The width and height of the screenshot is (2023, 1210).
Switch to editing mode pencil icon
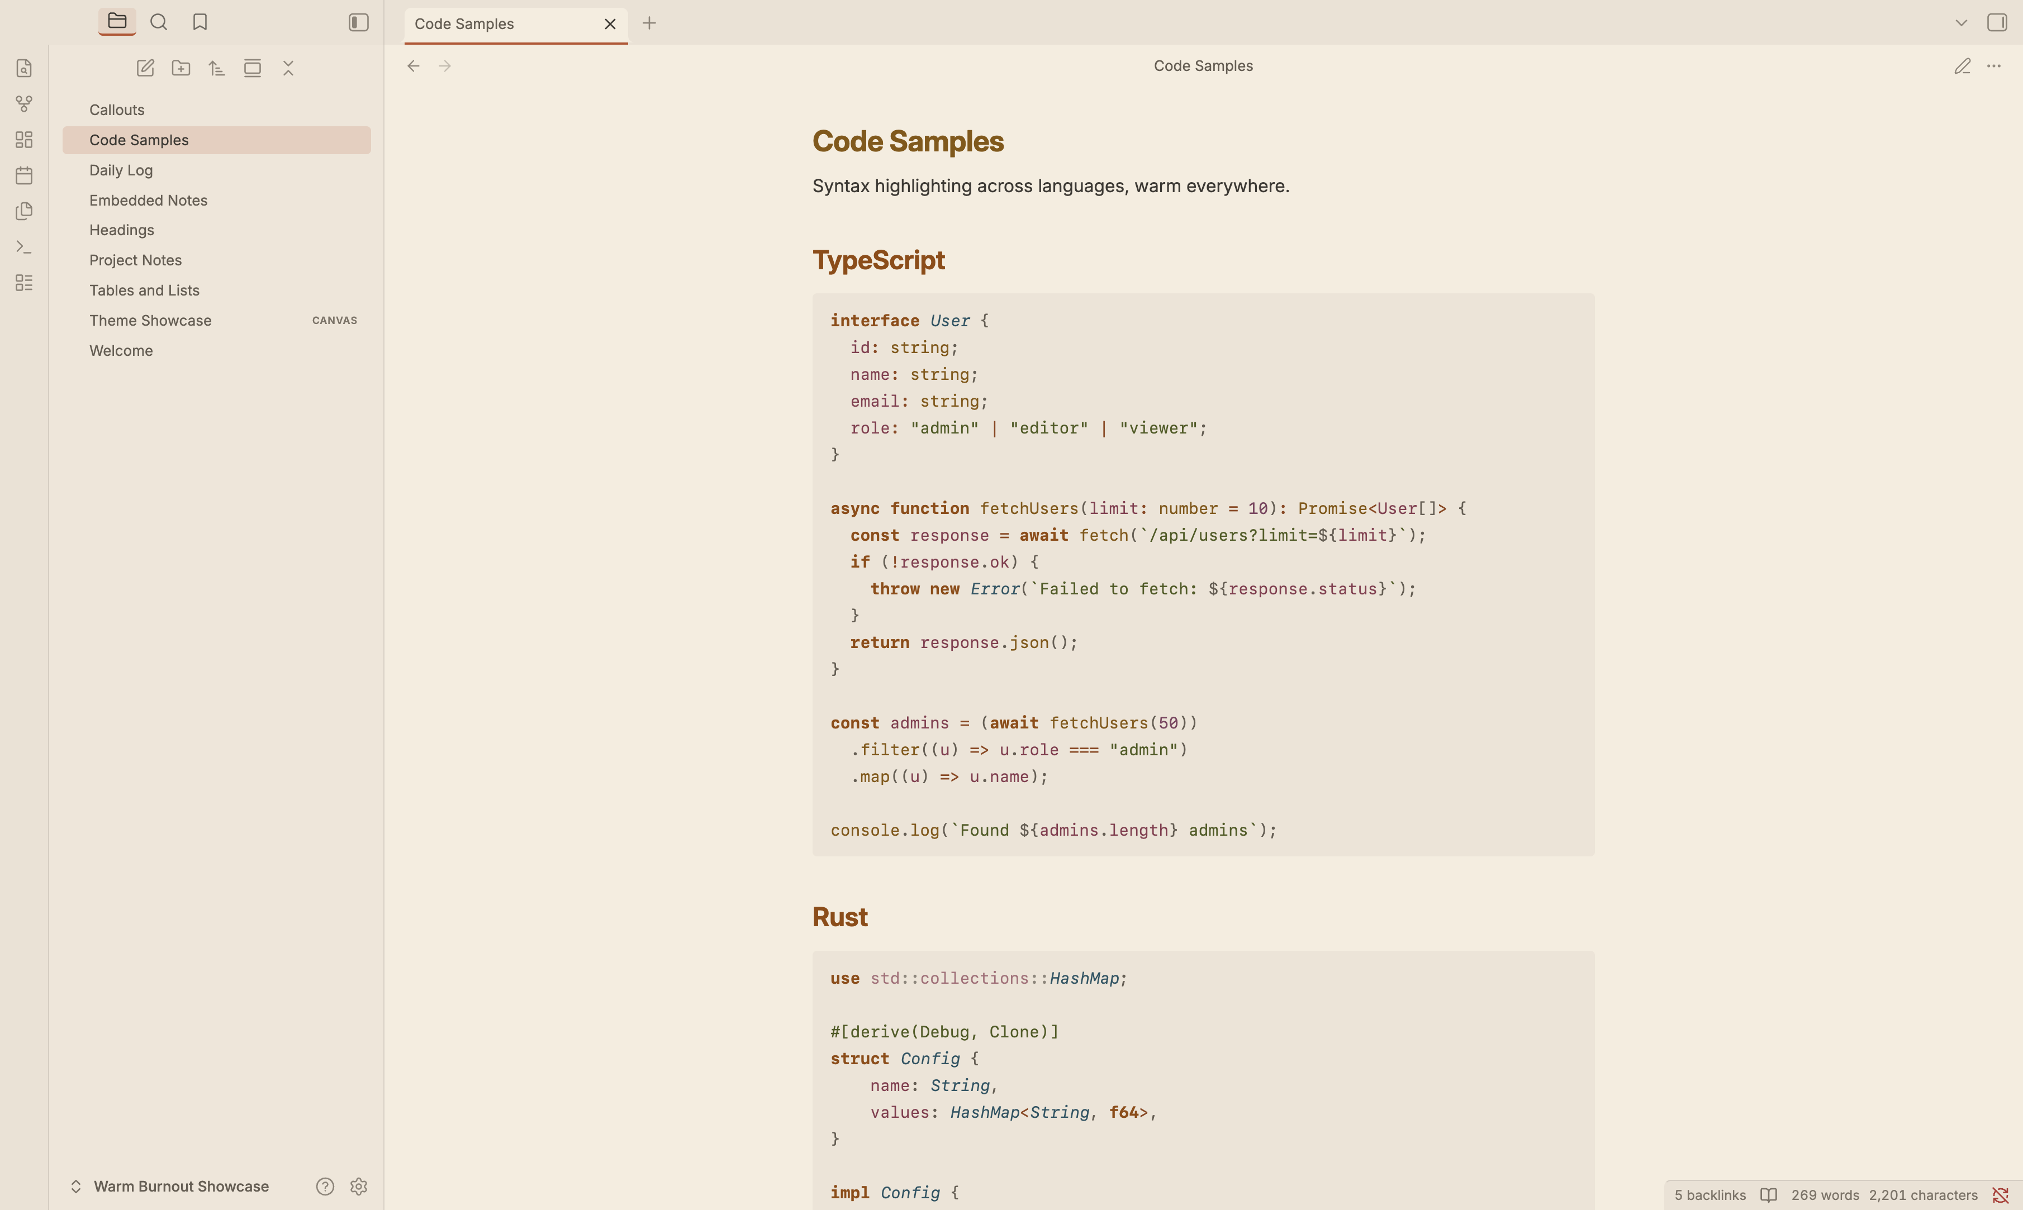[x=1962, y=66]
